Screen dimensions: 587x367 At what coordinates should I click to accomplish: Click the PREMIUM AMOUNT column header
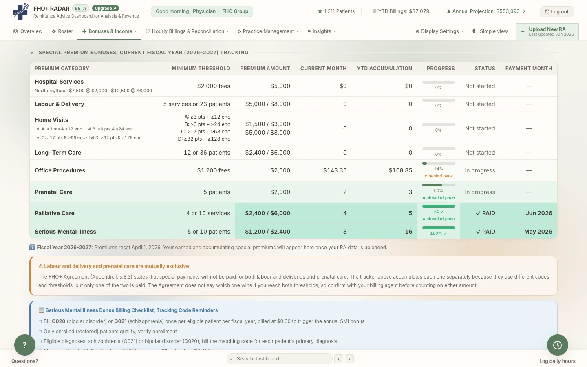(x=265, y=69)
